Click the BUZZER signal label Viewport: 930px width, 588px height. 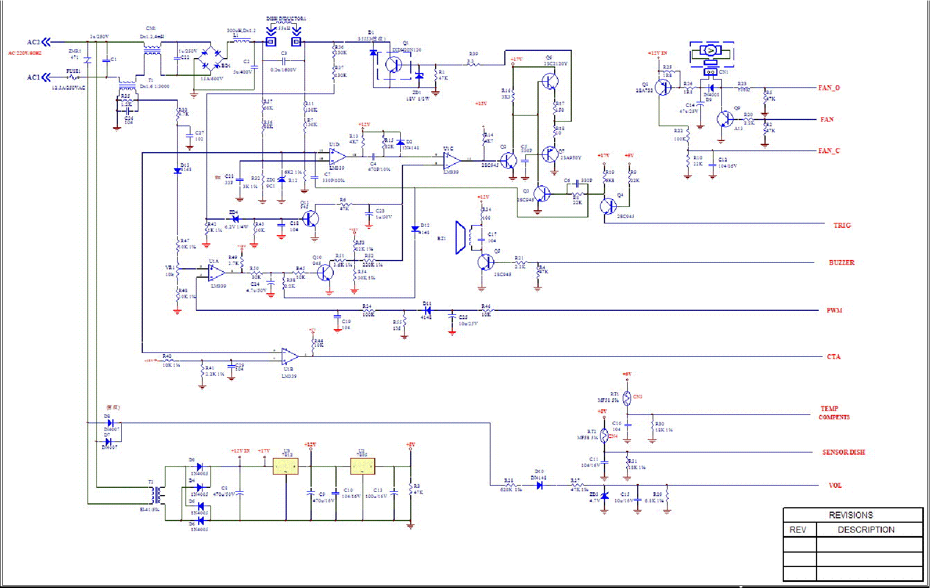coord(841,263)
